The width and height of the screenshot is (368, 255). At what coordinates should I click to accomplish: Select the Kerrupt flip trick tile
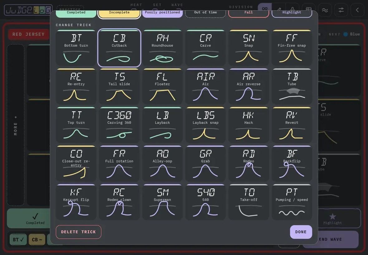coord(76,202)
